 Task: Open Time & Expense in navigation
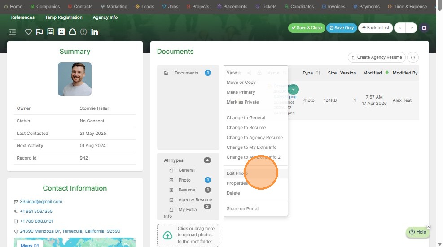tap(408, 6)
